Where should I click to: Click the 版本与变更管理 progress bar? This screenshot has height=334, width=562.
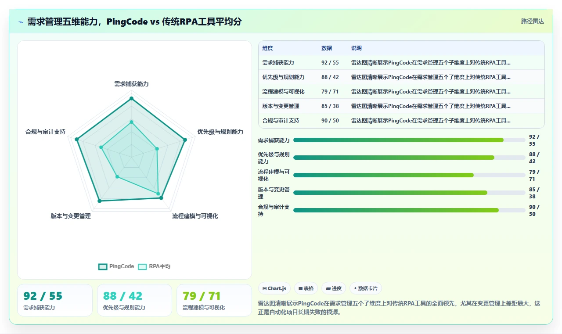[409, 193]
